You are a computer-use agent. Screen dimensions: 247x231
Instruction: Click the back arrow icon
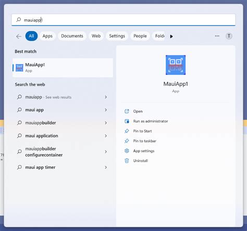point(19,36)
